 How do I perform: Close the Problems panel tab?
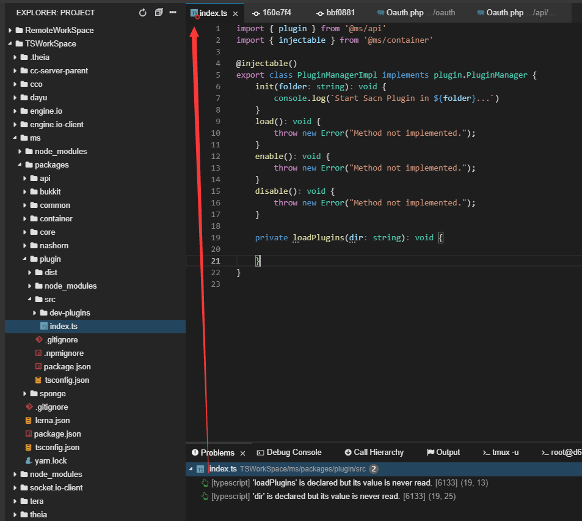tap(242, 453)
